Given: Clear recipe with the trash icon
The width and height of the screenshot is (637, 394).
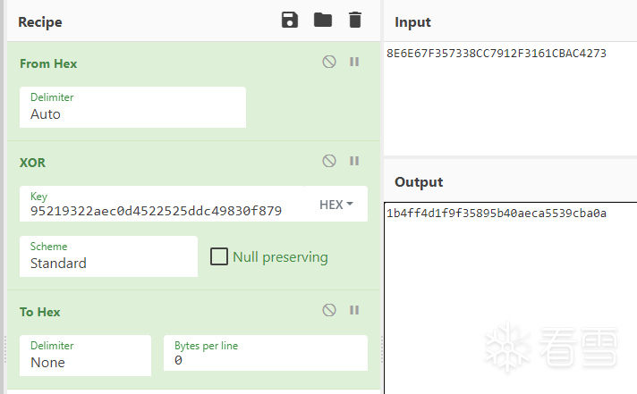Looking at the screenshot, I should tap(354, 20).
